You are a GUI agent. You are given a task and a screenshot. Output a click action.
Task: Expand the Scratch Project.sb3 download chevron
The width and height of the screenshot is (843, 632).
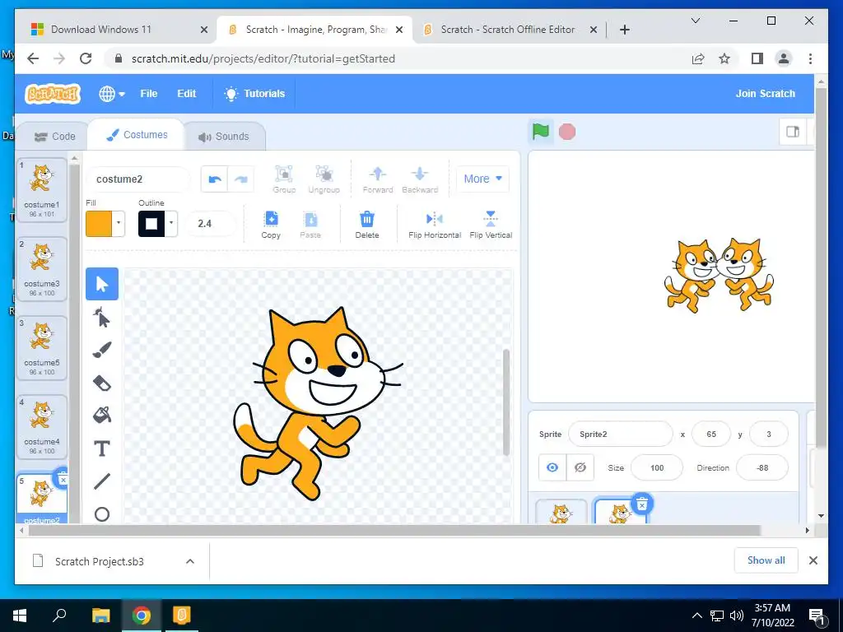190,561
